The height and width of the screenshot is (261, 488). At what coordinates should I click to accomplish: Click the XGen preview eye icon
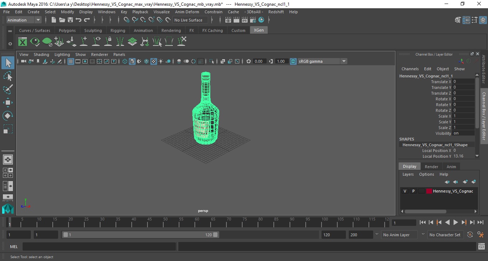tap(35, 42)
